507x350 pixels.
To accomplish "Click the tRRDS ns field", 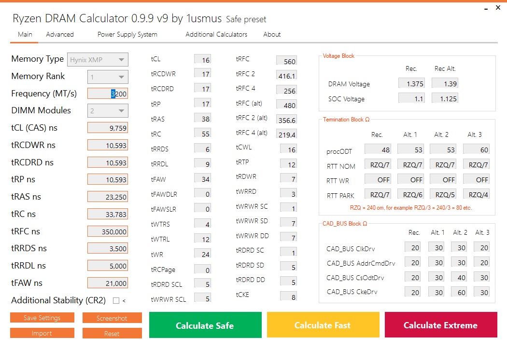I will pyautogui.click(x=108, y=249).
